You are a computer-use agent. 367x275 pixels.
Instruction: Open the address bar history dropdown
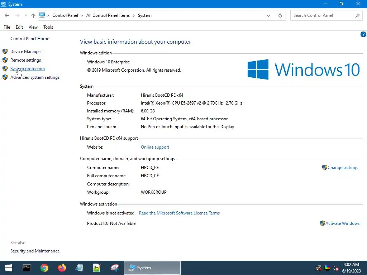pos(268,16)
